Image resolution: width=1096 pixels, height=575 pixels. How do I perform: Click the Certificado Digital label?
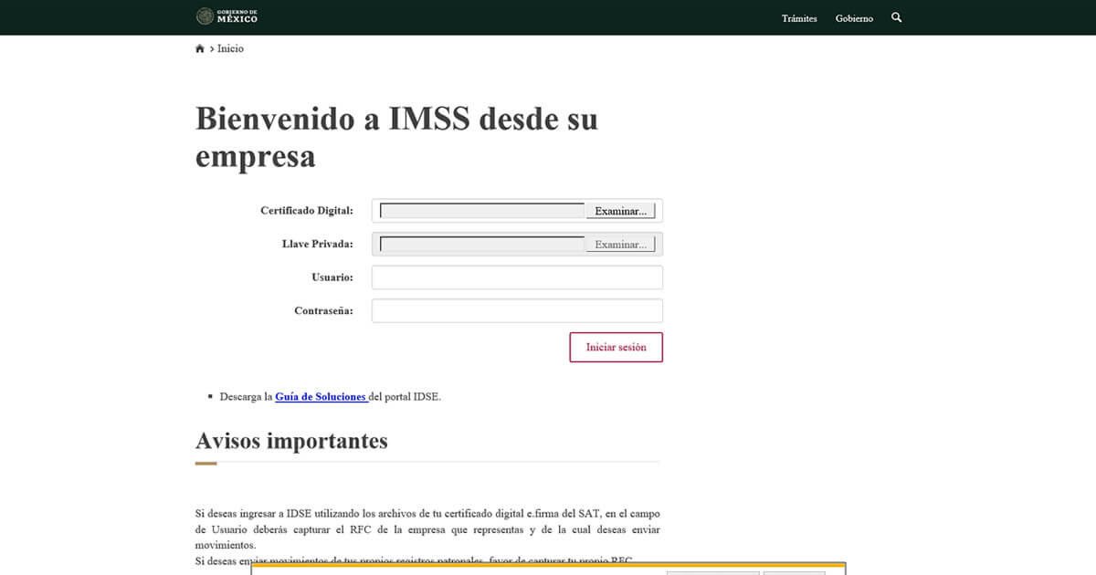click(306, 211)
